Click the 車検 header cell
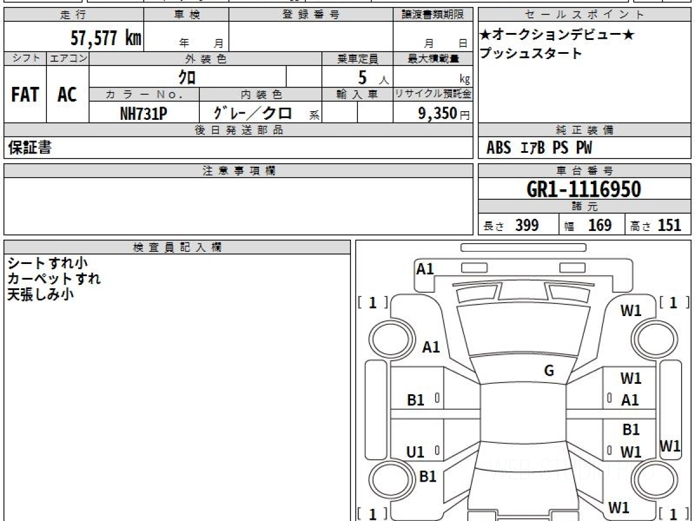Screen dimensions: 695x521 [186, 15]
